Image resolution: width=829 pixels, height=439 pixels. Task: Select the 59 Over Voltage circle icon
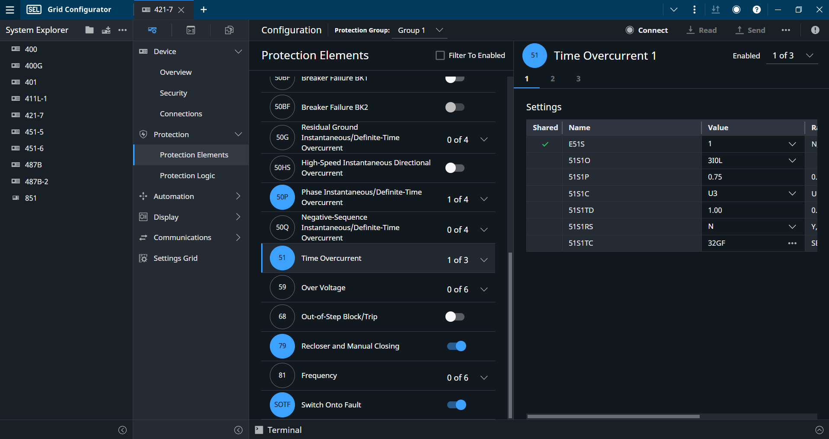282,287
